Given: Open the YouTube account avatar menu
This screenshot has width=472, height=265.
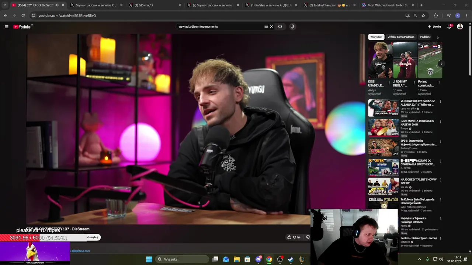Looking at the screenshot, I should click(x=460, y=26).
